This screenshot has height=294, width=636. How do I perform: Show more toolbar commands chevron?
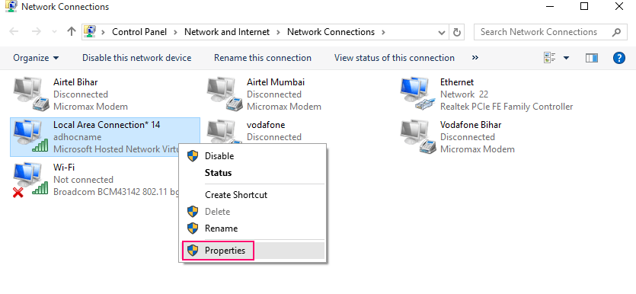click(475, 58)
